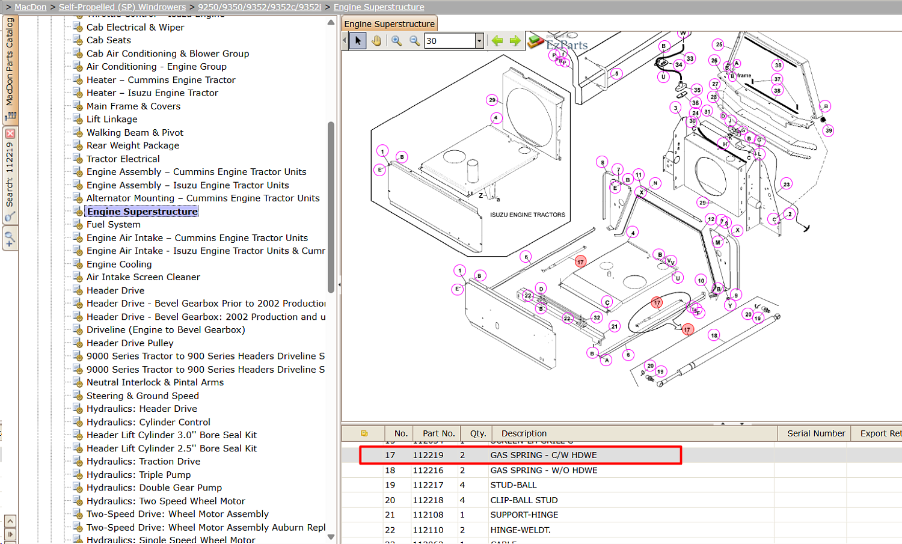Open Air Conditioning - Engine Group
The image size is (902, 544).
(x=156, y=67)
